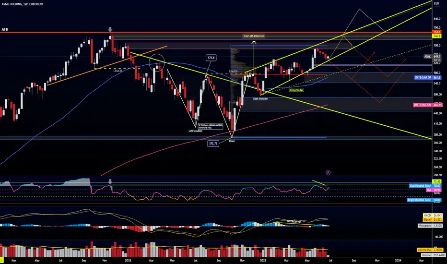Select the Signal 24.233 label
447x264 pixels.
click(x=433, y=219)
